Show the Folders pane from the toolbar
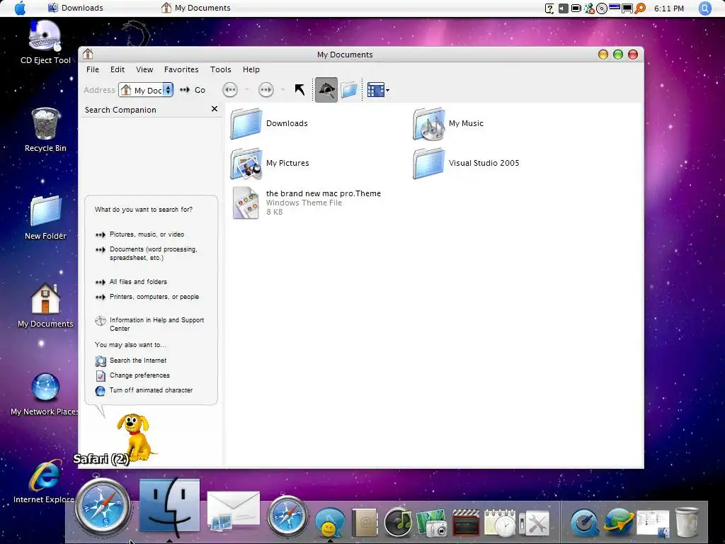 pyautogui.click(x=349, y=90)
